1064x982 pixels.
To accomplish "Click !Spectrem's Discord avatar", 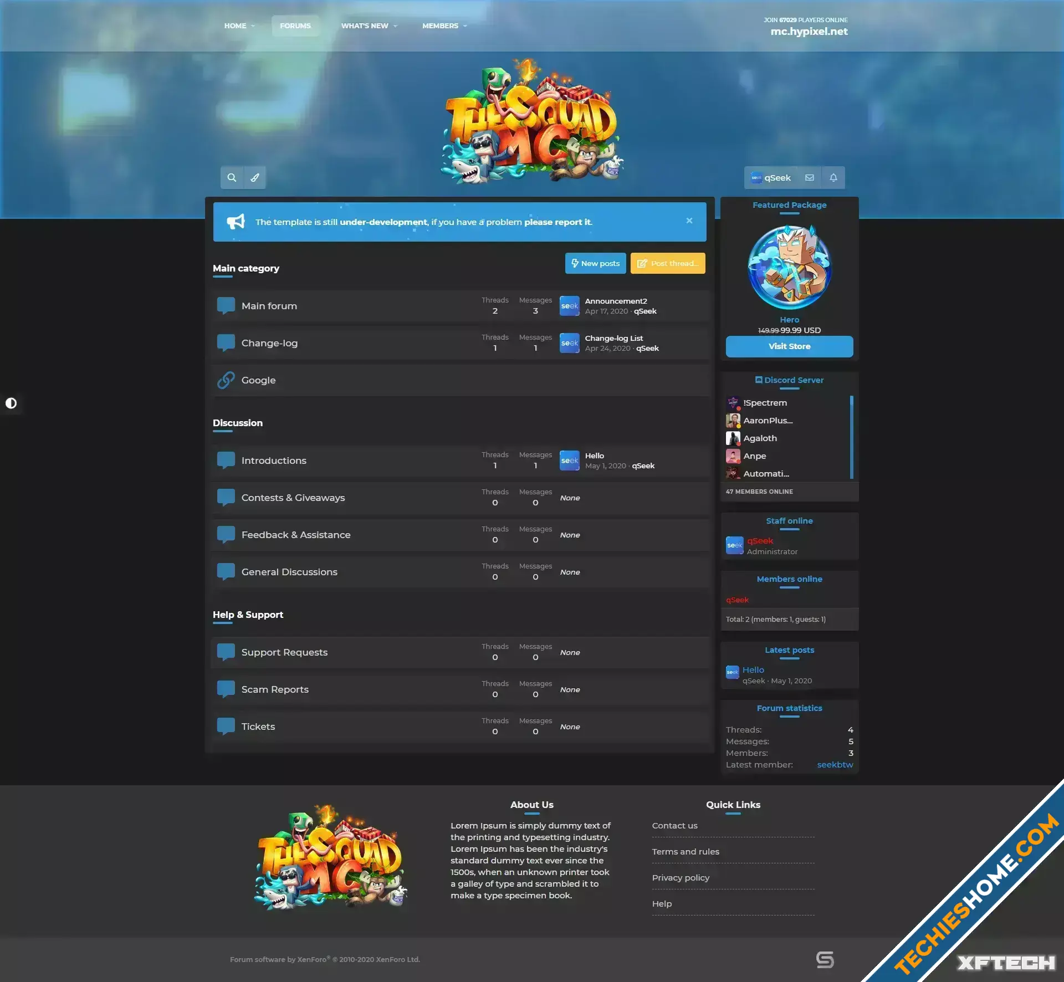I will pos(733,403).
